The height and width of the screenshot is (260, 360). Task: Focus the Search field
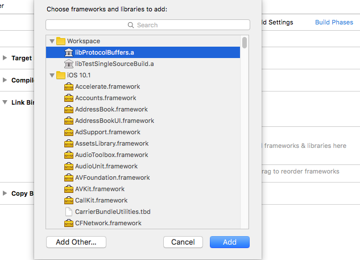[148, 25]
